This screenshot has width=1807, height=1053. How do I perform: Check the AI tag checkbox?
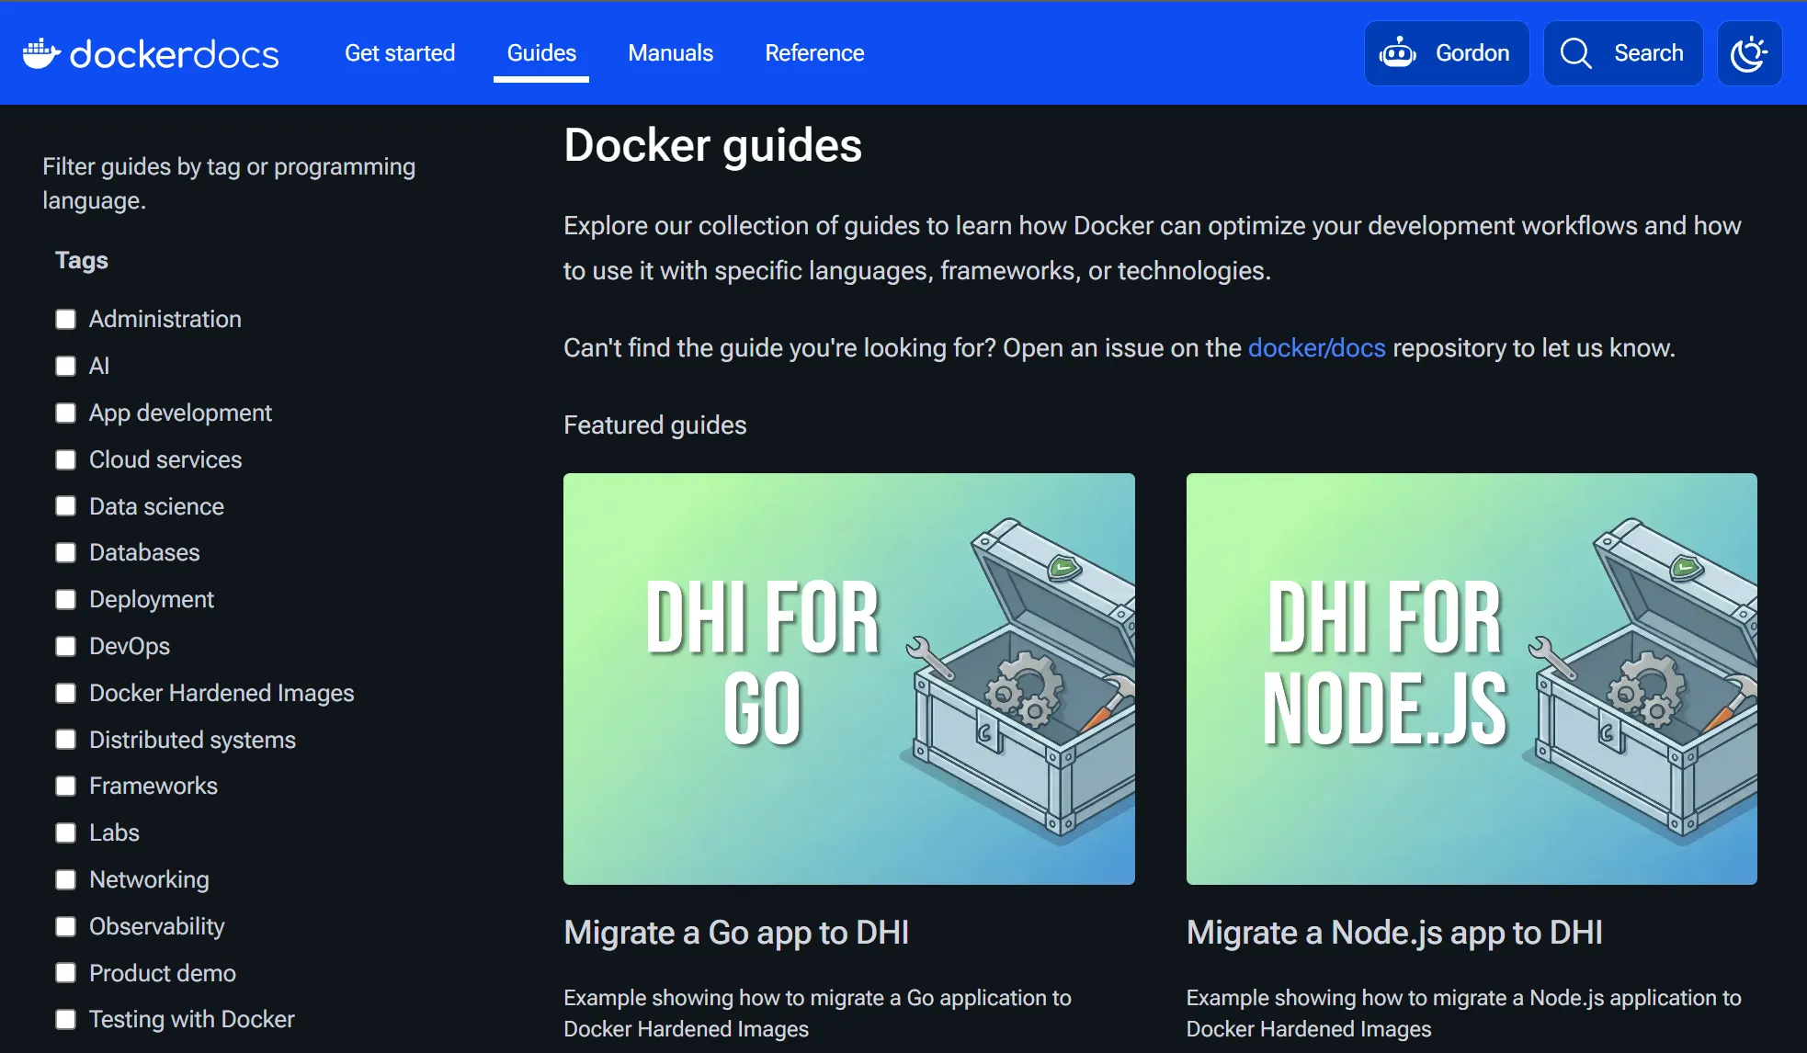click(65, 366)
